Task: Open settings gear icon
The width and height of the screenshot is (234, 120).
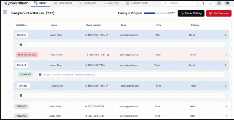Action: pos(219,3)
